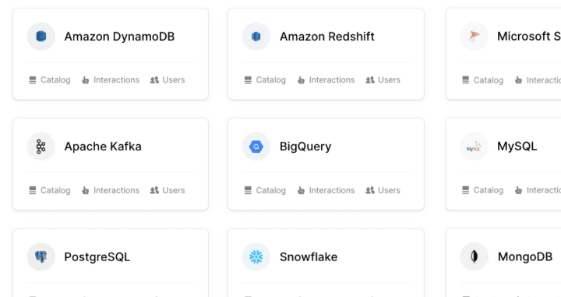Click the MySQL dolphin logo icon

(474, 147)
